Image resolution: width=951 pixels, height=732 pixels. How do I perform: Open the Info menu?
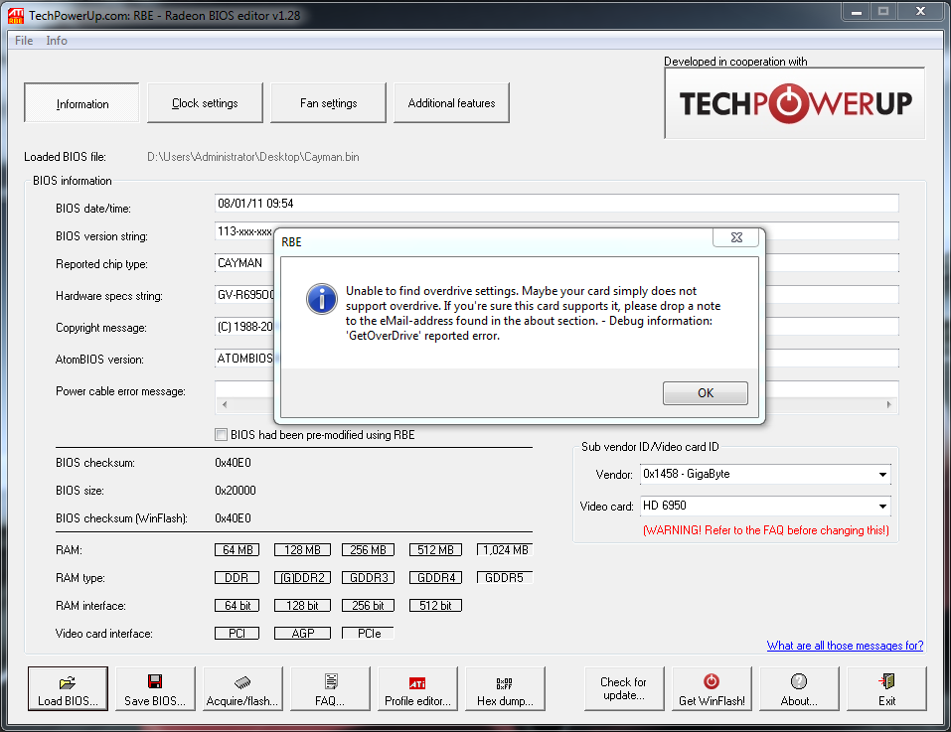tap(57, 41)
